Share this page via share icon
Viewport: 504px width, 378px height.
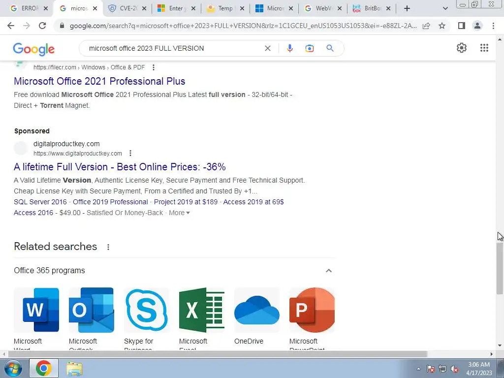tap(426, 26)
